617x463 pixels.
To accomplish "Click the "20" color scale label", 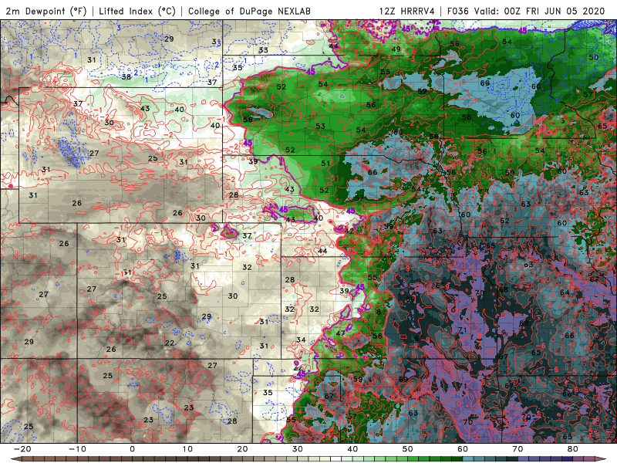I will (242, 449).
